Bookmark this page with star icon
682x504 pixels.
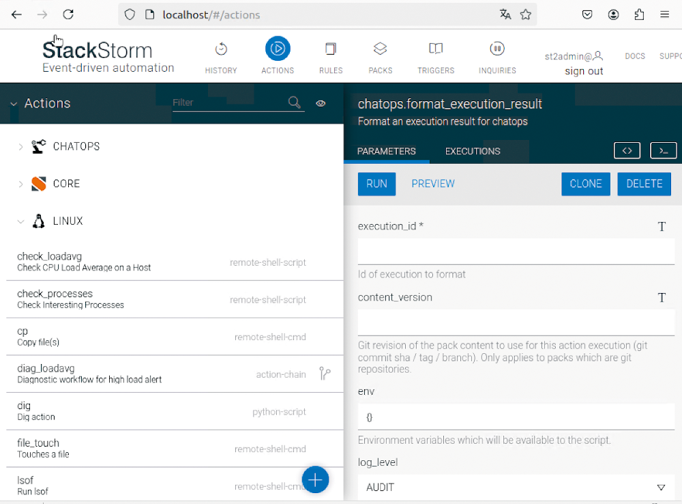pyautogui.click(x=525, y=14)
